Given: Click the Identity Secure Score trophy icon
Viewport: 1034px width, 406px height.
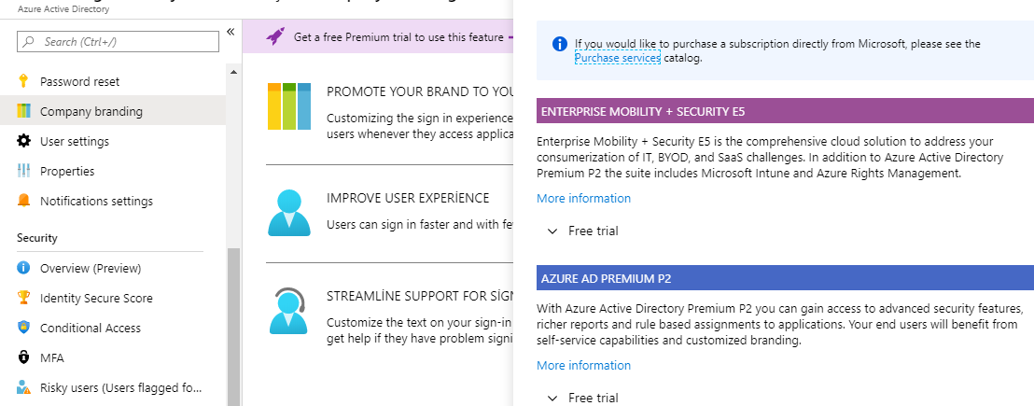Looking at the screenshot, I should 23,297.
